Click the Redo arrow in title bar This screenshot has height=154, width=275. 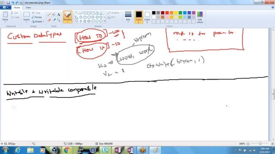(17, 3)
